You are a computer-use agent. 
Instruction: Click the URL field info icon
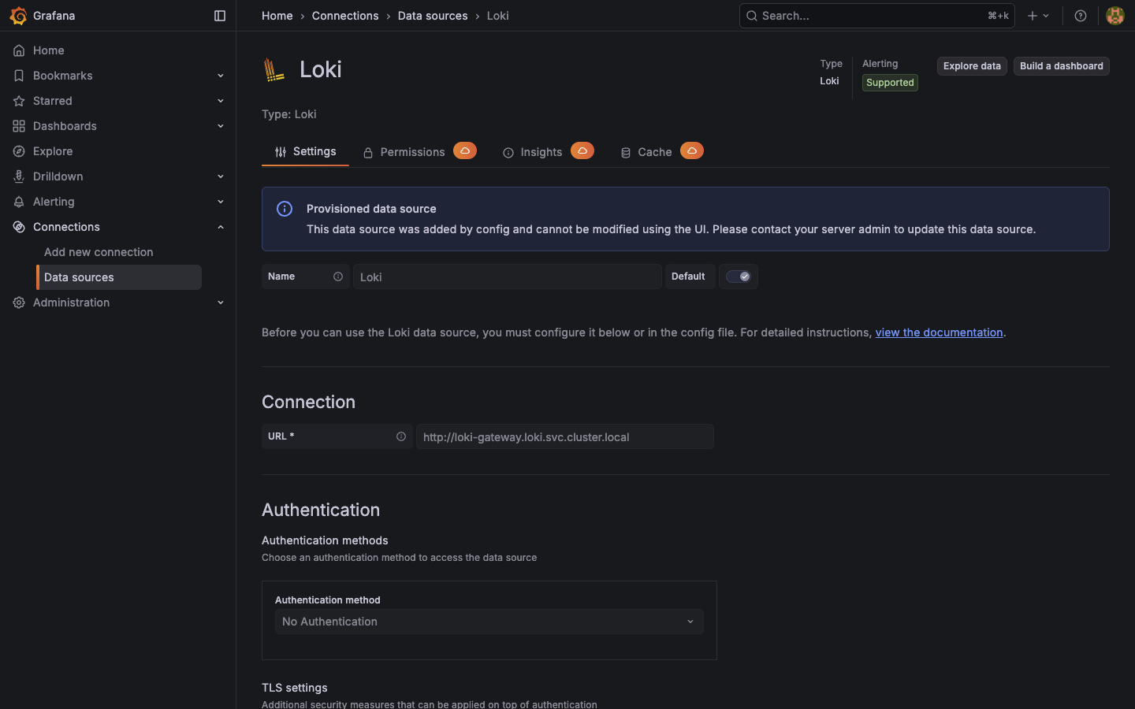(401, 436)
